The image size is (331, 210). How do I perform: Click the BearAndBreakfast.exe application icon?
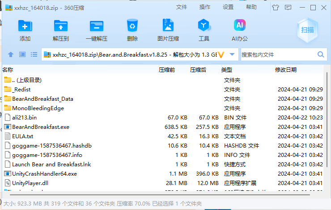pos(8,127)
